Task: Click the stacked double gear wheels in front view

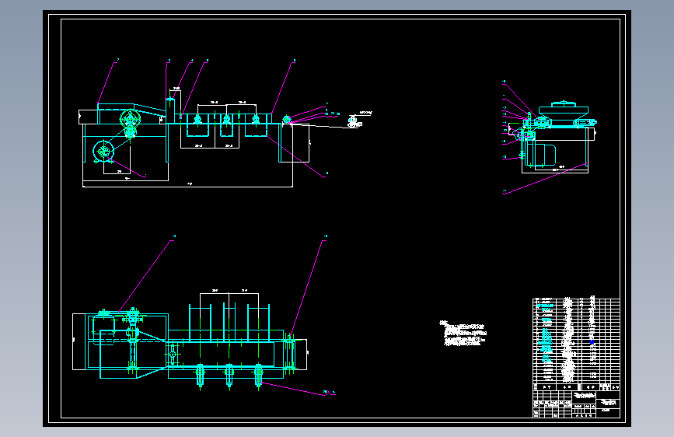Action: [131, 124]
